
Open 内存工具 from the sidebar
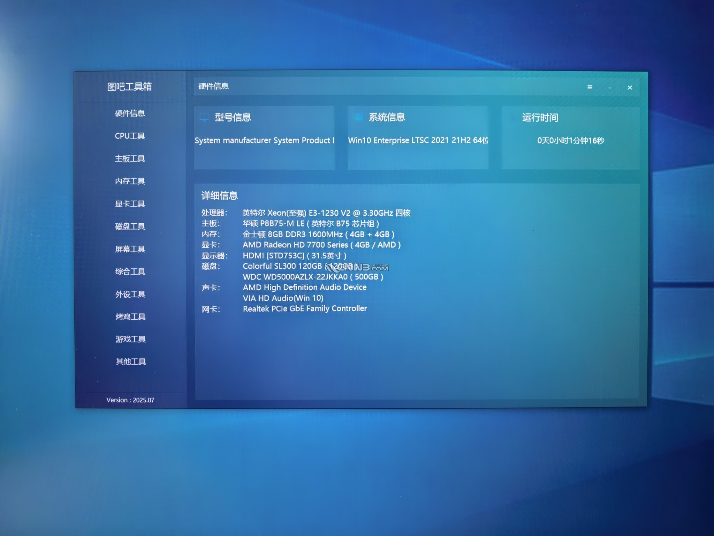tap(130, 181)
